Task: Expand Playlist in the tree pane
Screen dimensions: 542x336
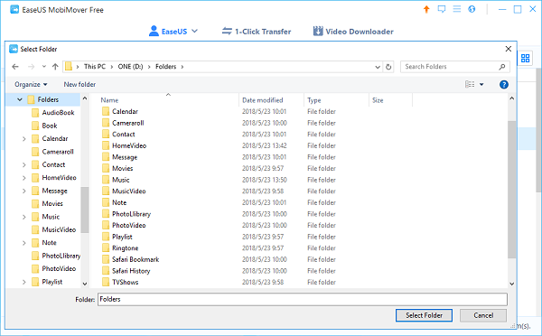Action: tap(23, 282)
